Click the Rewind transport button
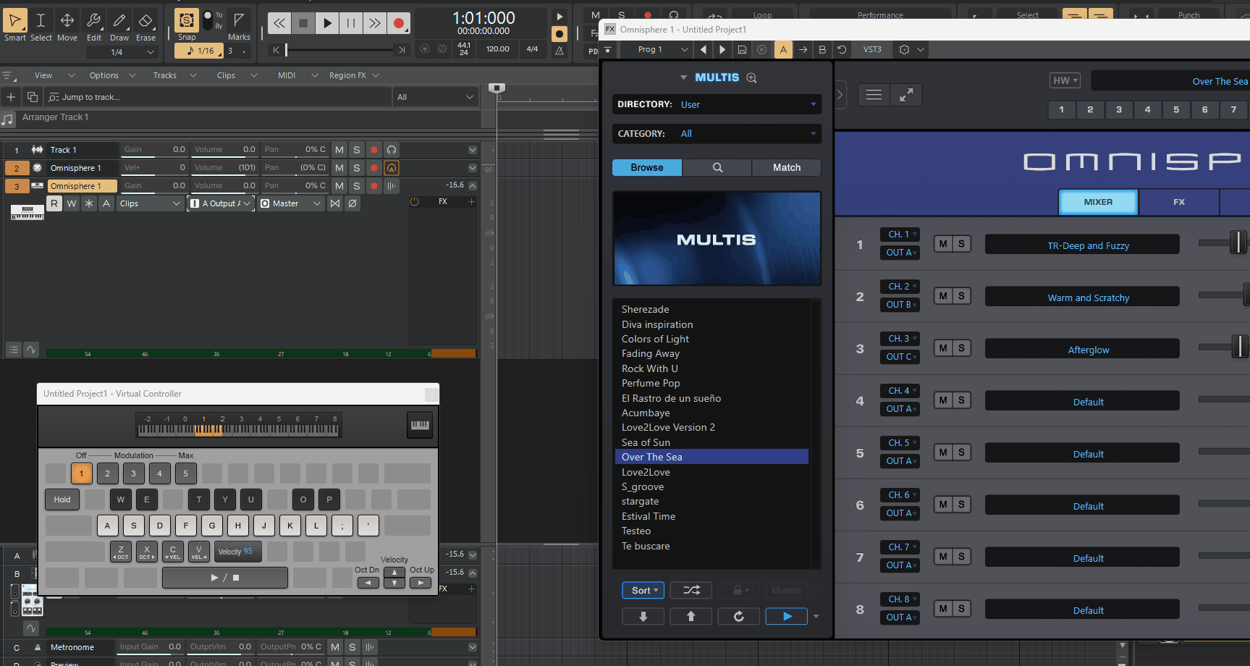 [279, 23]
